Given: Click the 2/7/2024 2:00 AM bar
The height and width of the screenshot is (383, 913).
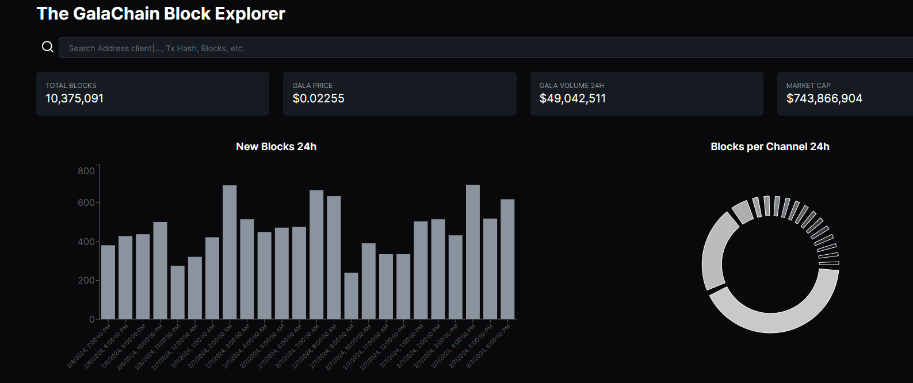Looking at the screenshot, I should click(230, 252).
